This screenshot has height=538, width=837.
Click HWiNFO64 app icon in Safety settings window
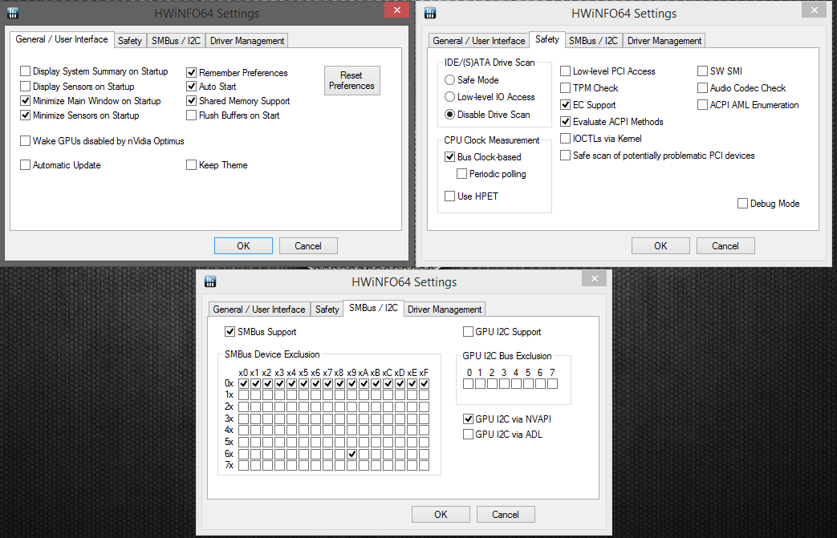click(x=430, y=13)
